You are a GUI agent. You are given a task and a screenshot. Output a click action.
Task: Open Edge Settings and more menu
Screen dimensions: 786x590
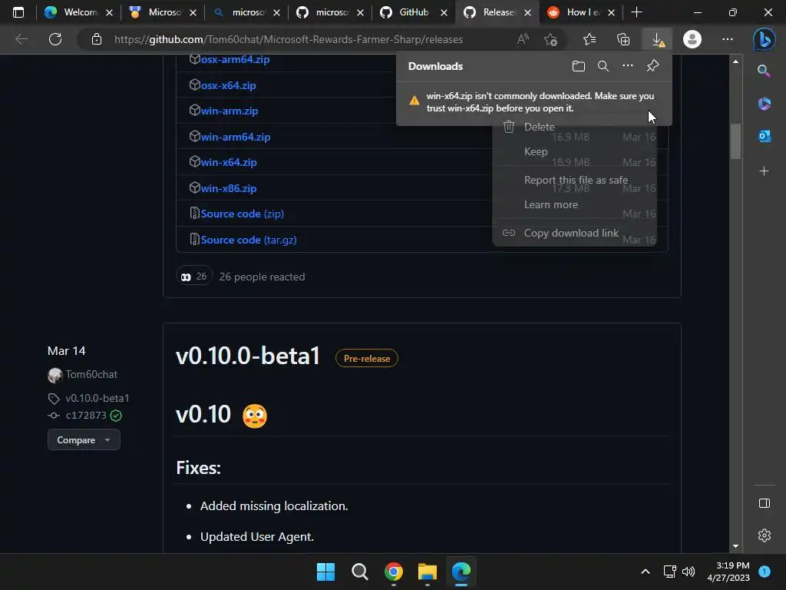[x=728, y=39]
